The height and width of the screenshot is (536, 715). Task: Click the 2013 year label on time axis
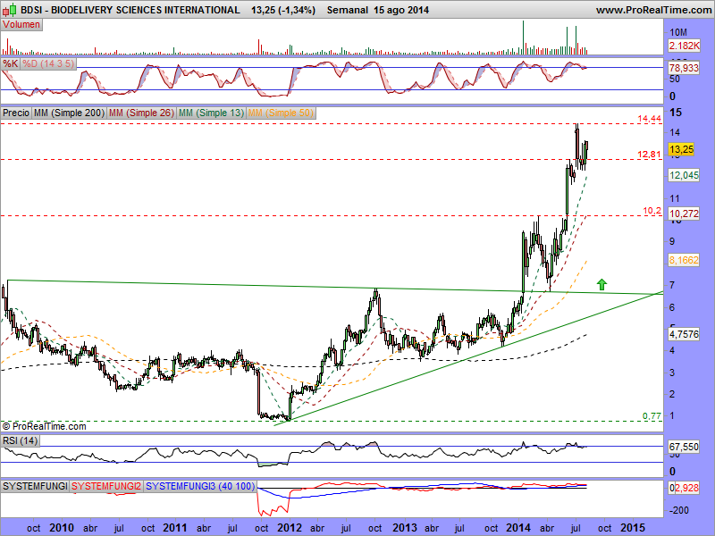[x=405, y=528]
